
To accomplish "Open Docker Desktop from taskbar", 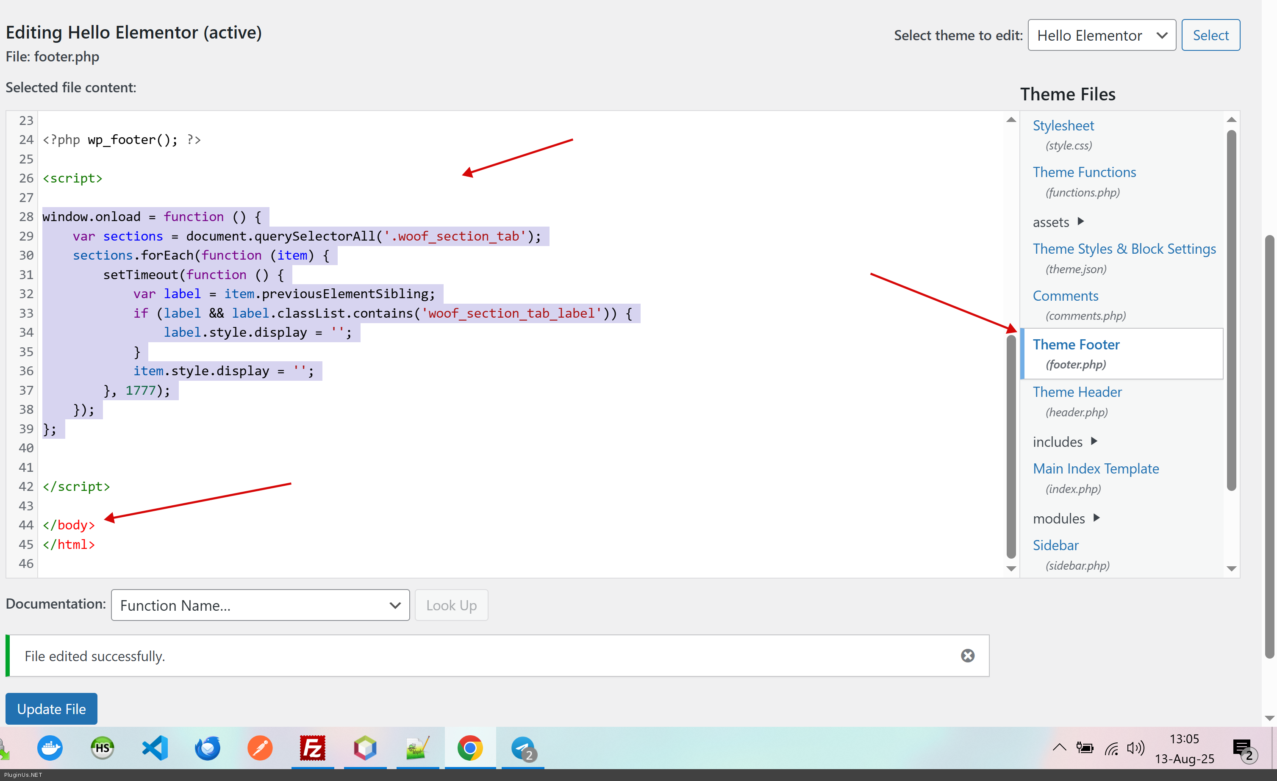I will coord(50,748).
